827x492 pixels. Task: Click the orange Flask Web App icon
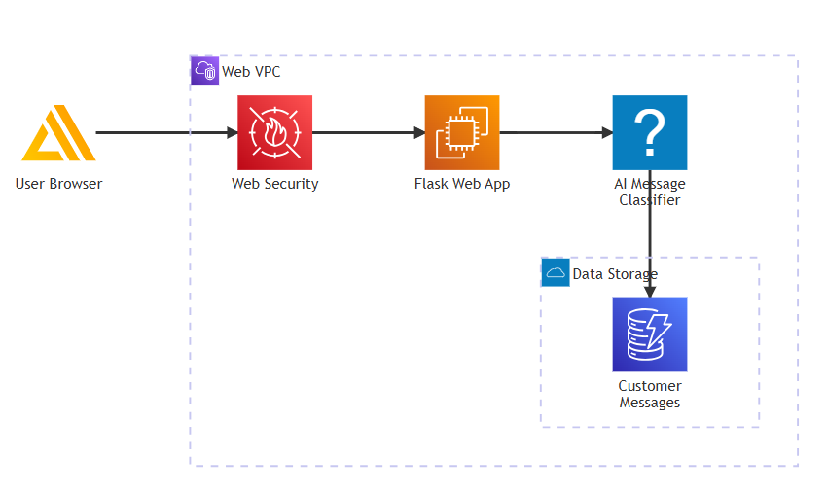tap(462, 133)
